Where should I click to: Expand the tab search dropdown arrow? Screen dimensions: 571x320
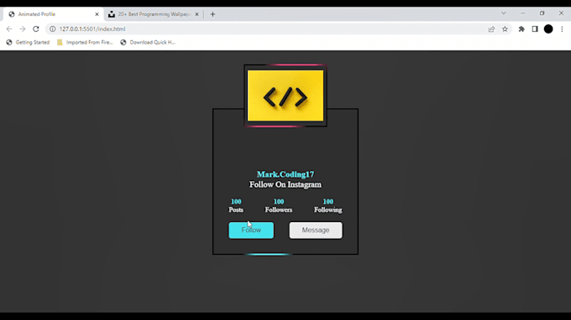pyautogui.click(x=504, y=13)
